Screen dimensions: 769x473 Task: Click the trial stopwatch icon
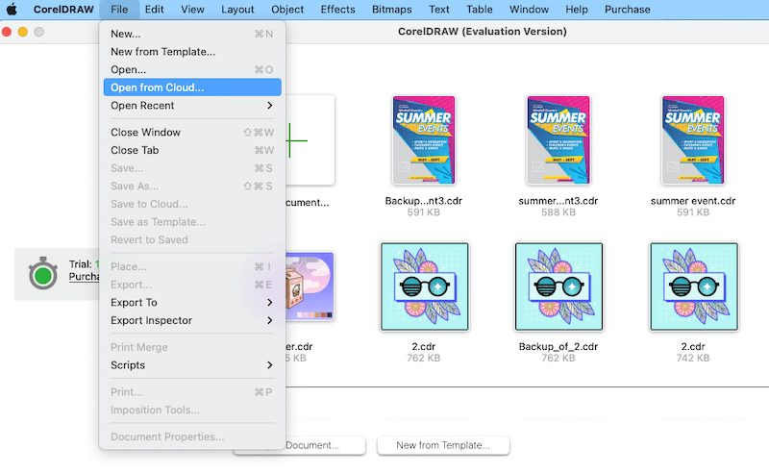coord(42,273)
